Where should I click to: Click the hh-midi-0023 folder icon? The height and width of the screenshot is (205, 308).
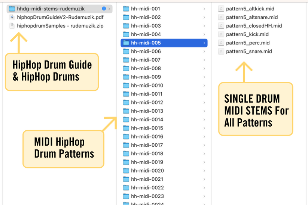tap(126, 196)
